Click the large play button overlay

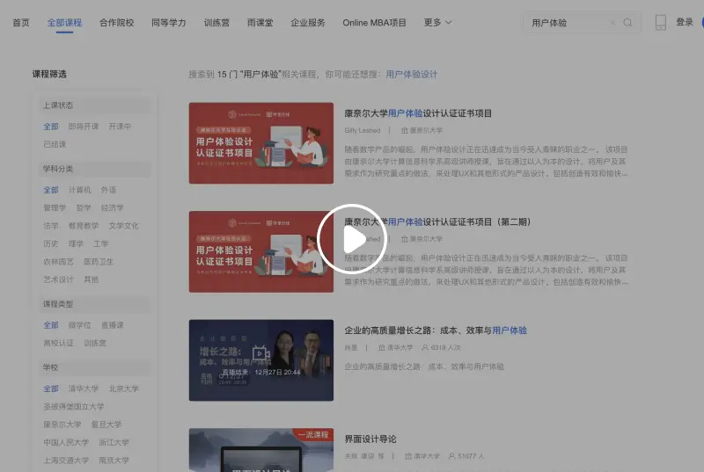[x=352, y=239]
